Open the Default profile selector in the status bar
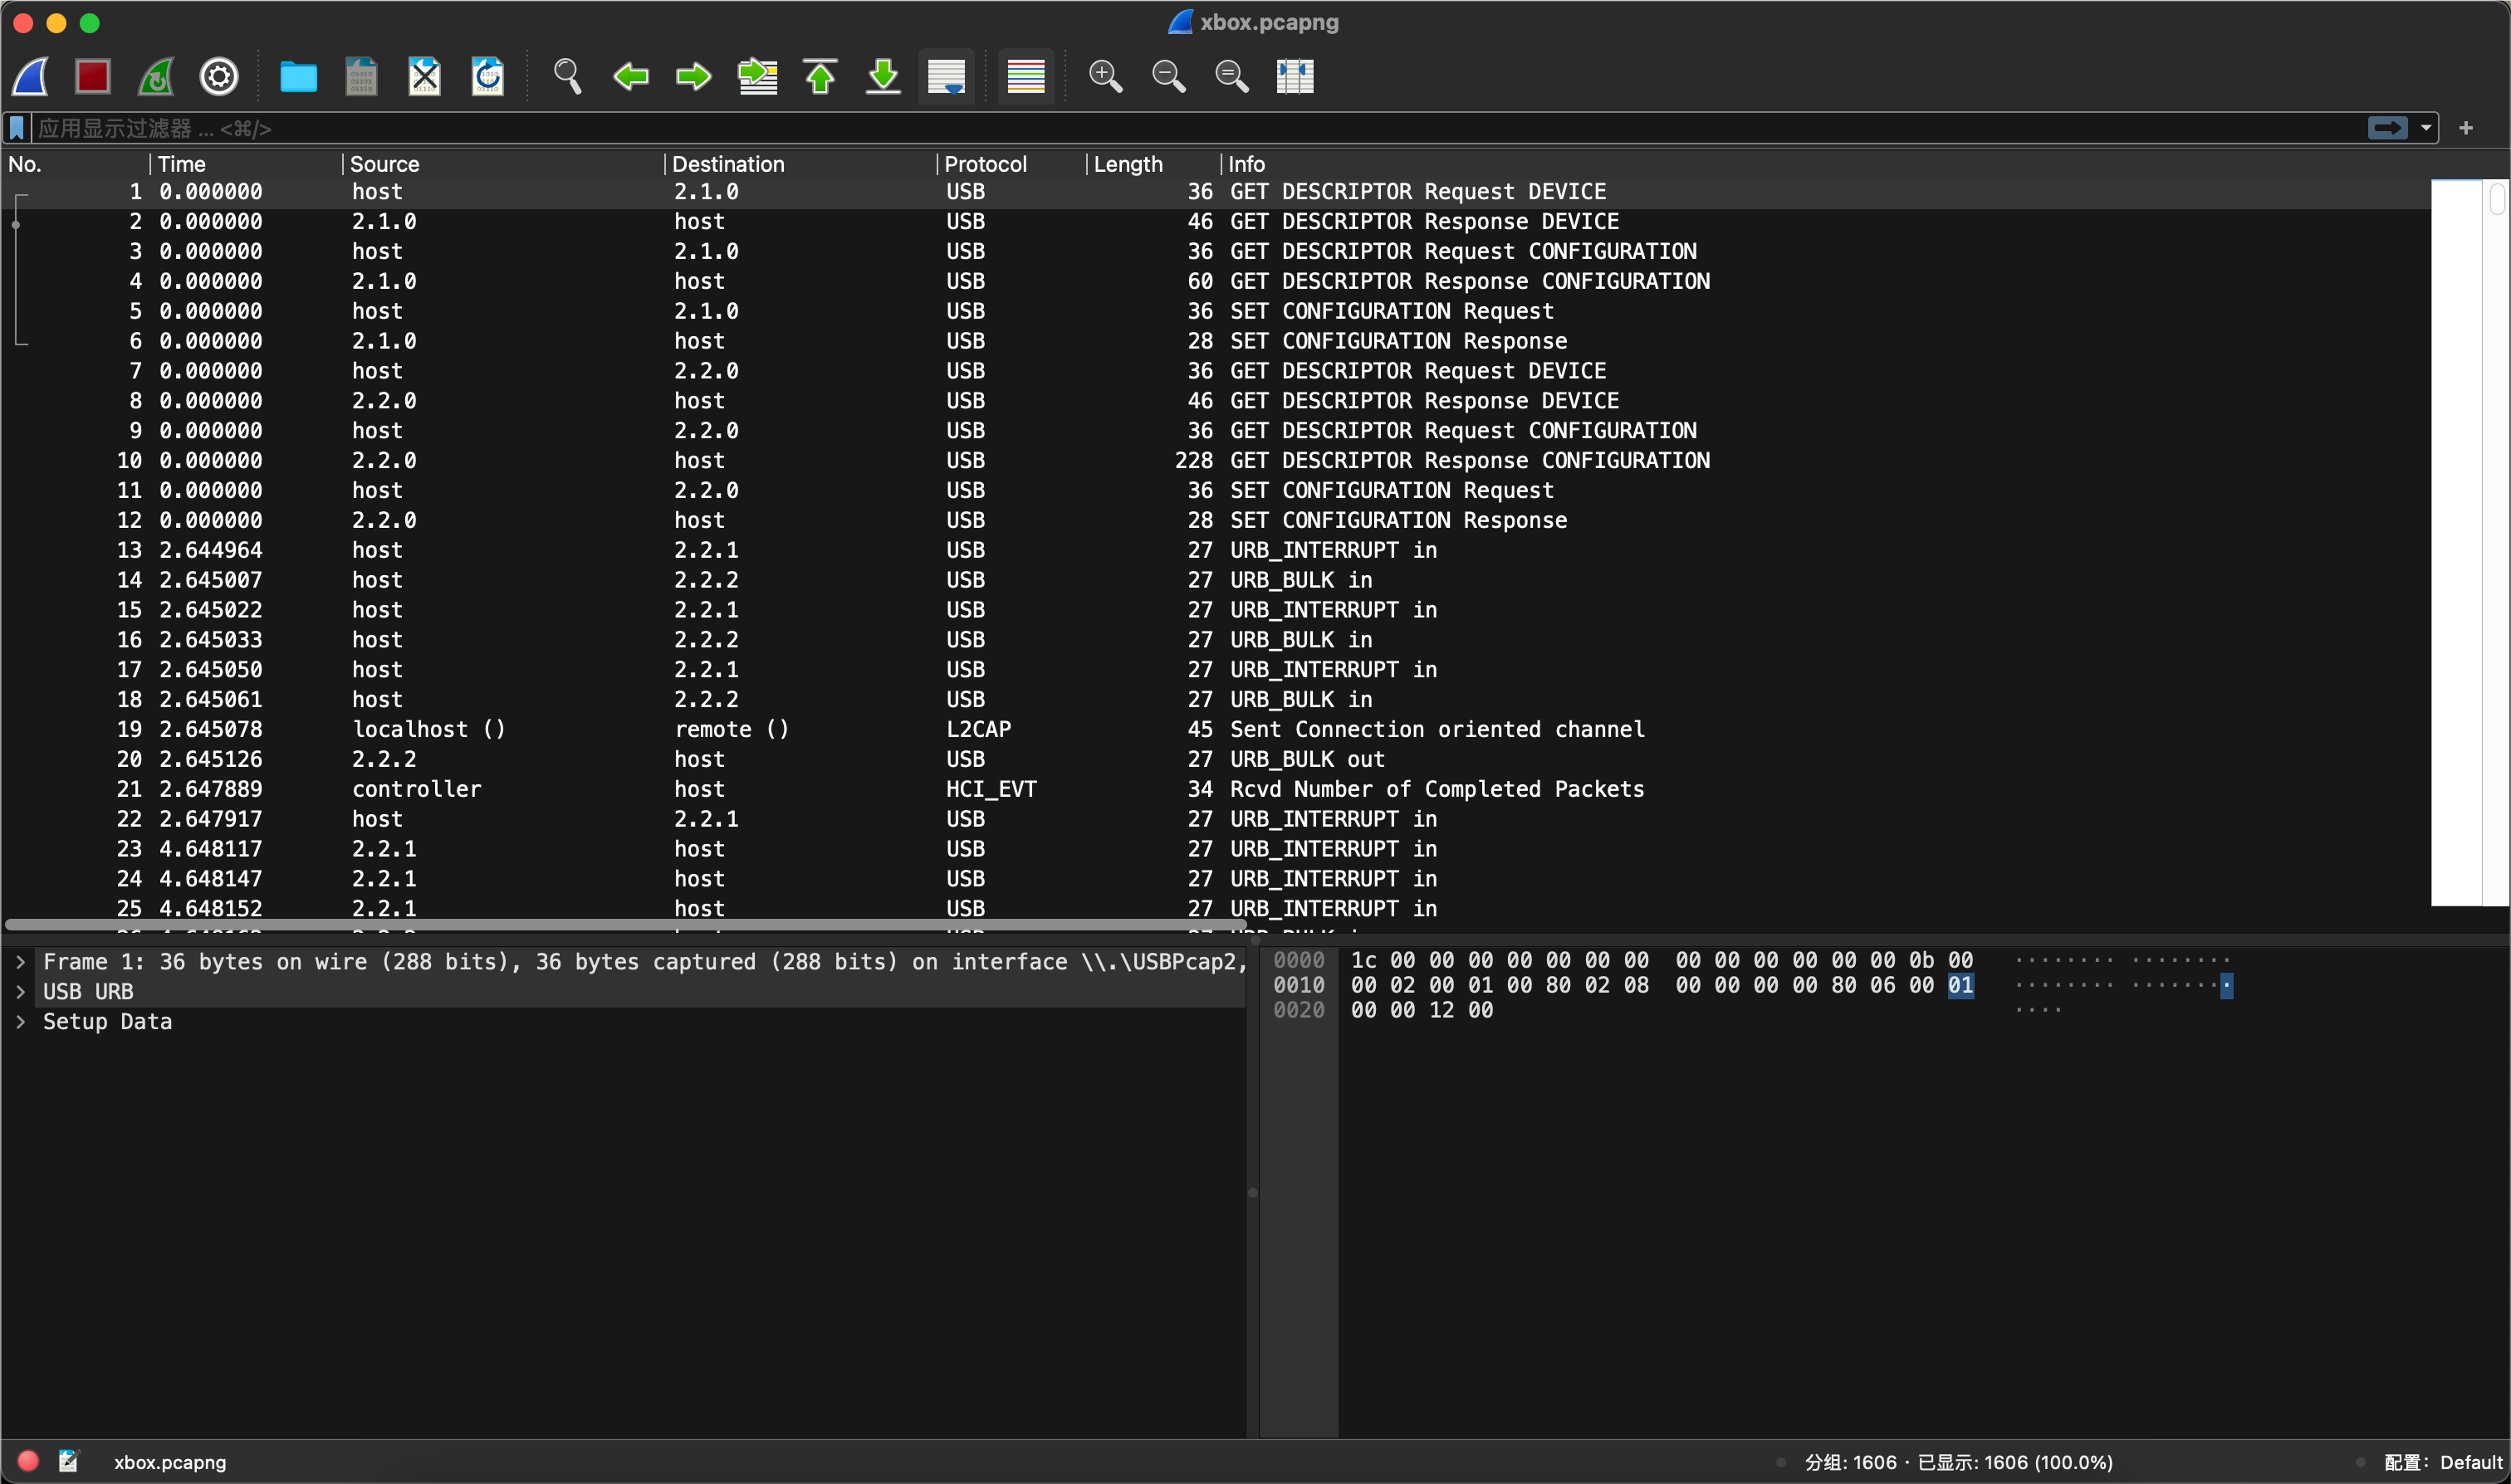 2442,1462
